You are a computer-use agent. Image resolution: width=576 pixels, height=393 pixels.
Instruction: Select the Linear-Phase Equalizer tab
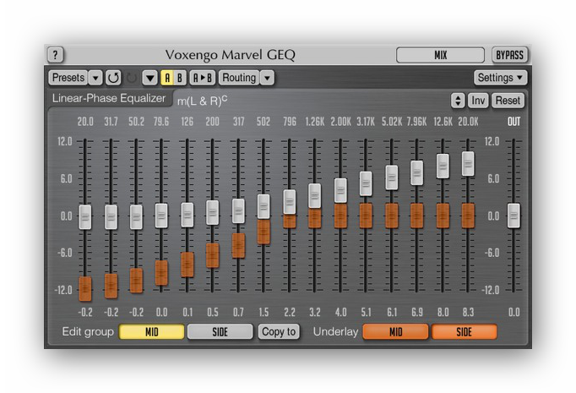pos(109,98)
